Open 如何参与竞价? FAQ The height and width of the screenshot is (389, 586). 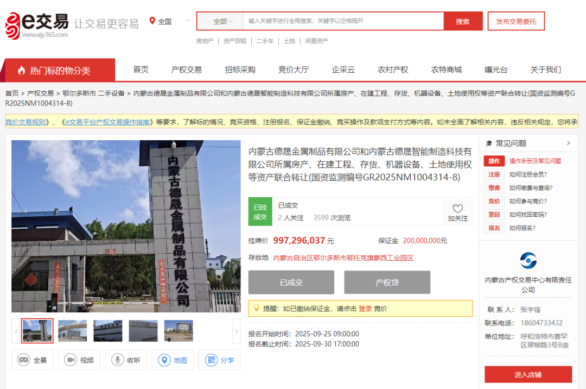(528, 201)
